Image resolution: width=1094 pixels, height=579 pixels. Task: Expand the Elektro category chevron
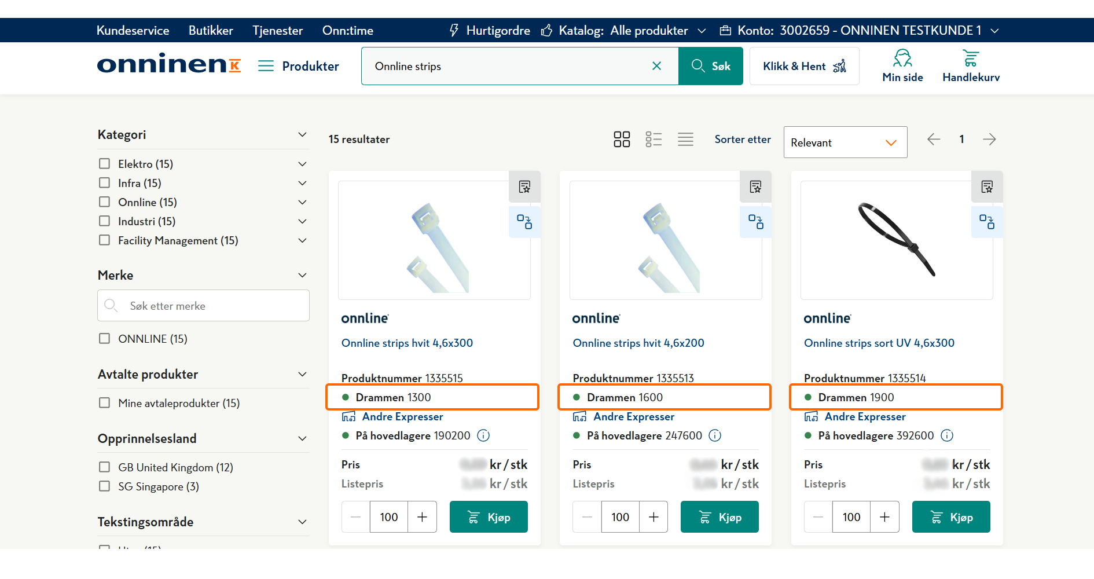click(302, 164)
